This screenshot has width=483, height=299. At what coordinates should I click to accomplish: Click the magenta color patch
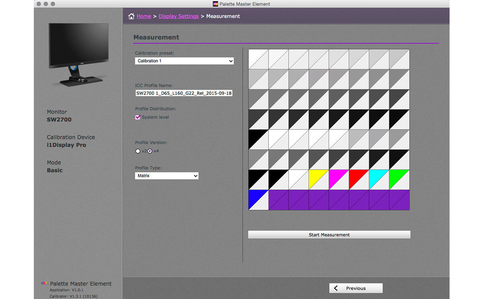click(x=339, y=180)
